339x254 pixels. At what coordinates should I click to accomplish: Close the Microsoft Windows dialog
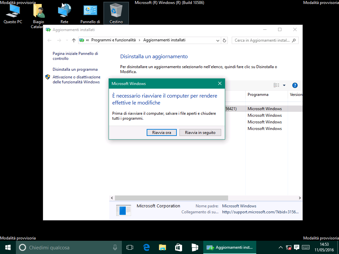click(x=220, y=84)
